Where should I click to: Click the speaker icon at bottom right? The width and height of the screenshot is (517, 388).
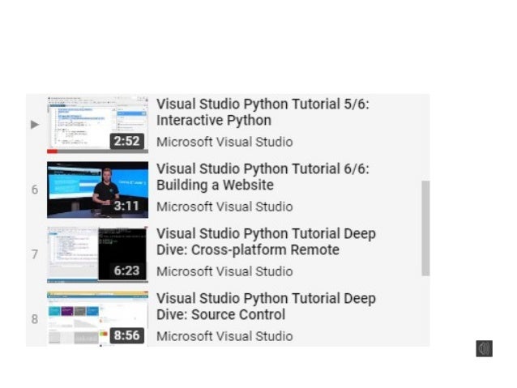484,348
